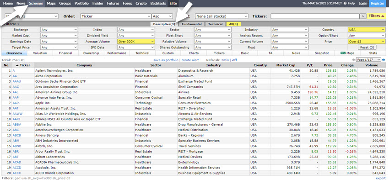The height and width of the screenshot is (180, 389).
Task: Open the Dividend Yield filter dropdown
Action: click(x=136, y=35)
